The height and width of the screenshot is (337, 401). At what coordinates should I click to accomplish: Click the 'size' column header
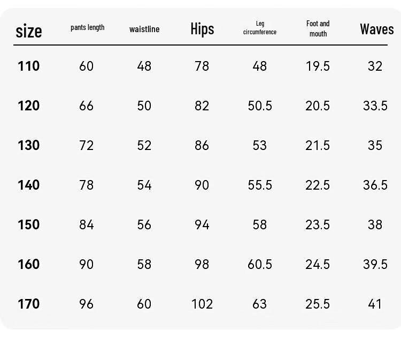(x=29, y=31)
